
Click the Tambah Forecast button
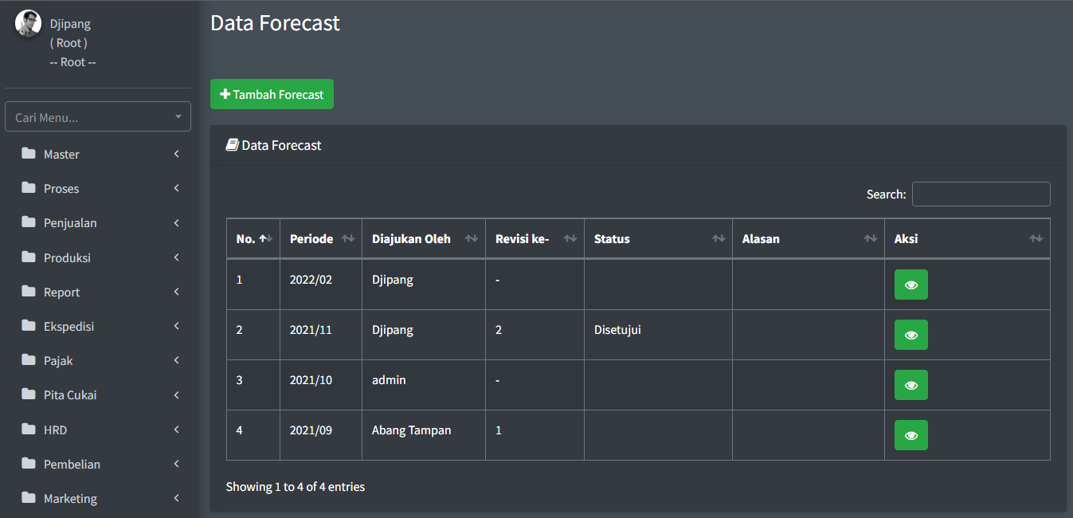(x=272, y=94)
